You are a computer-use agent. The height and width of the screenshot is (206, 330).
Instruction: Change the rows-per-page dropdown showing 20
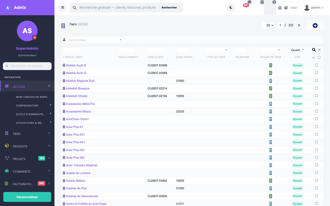point(268,25)
